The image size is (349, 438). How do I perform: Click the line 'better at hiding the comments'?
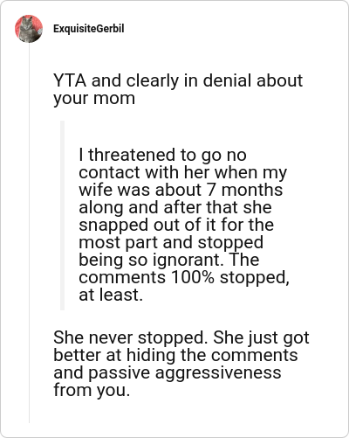(x=175, y=355)
